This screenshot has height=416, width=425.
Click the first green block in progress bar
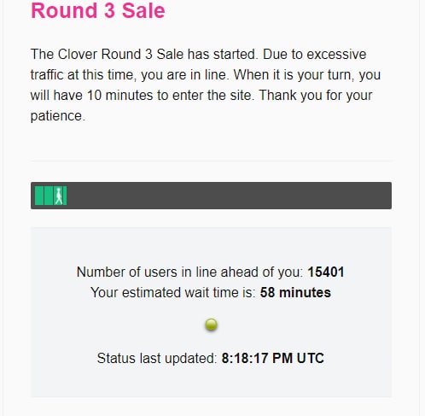39,196
